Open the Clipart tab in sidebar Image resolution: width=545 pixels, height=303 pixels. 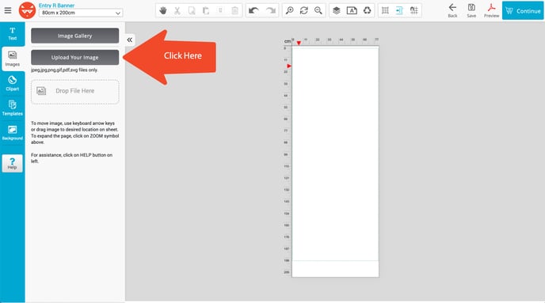tap(12, 84)
